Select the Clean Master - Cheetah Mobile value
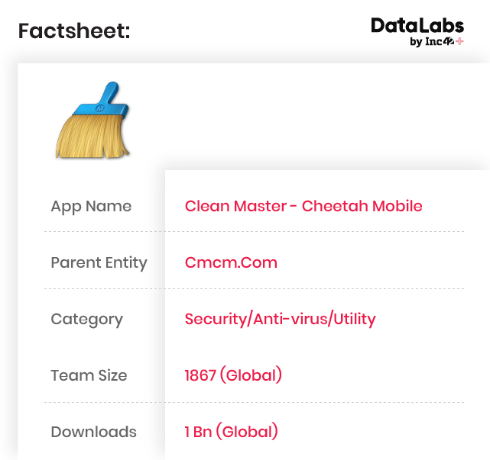This screenshot has width=490, height=460. point(303,206)
